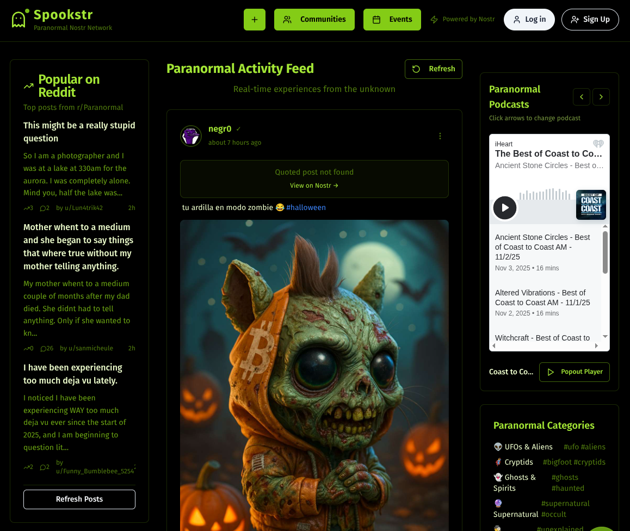Click the podcast episode list scrollbar

605,252
